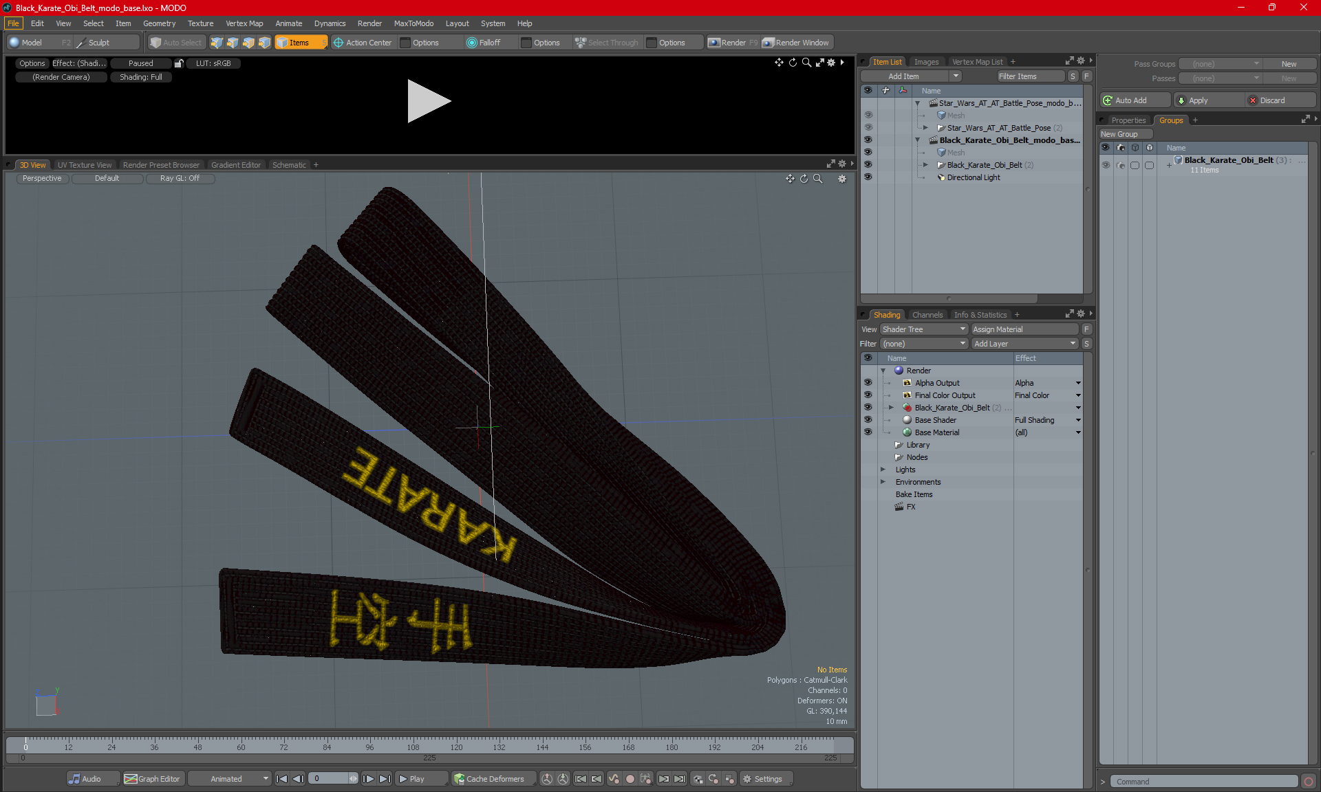This screenshot has height=792, width=1321.
Task: Toggle Star_Wars_AT_AT_Battle_Pose visibility eye
Action: click(868, 128)
